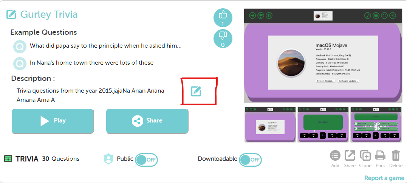Select the first preview thumbnail
Image resolution: width=407 pixels, height=183 pixels.
pyautogui.click(x=270, y=124)
